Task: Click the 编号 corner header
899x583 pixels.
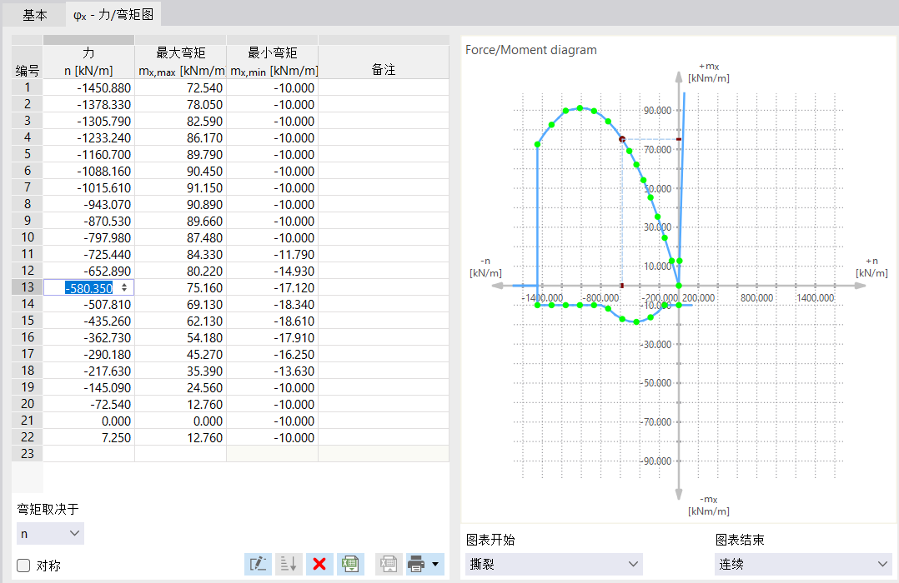Action: [x=27, y=62]
